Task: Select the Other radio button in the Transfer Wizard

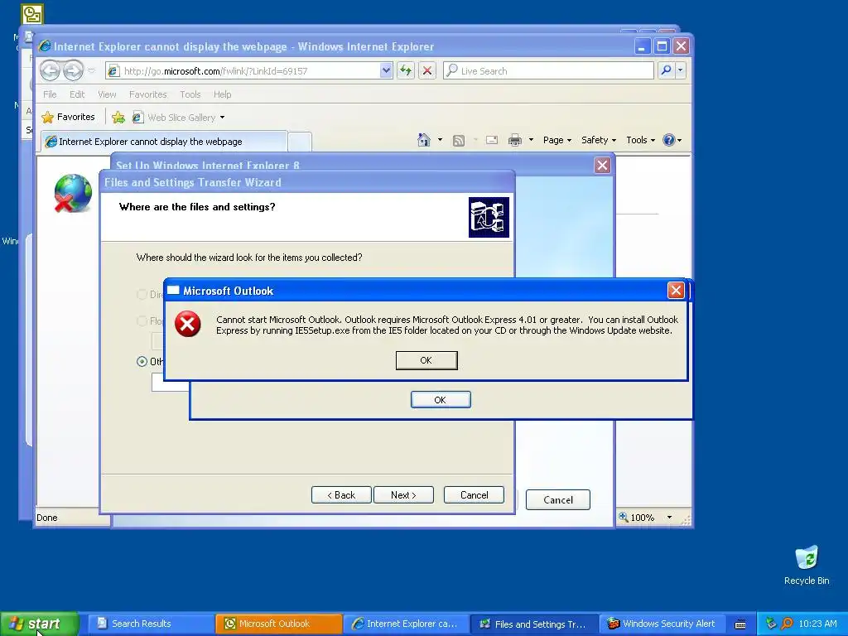Action: [142, 361]
